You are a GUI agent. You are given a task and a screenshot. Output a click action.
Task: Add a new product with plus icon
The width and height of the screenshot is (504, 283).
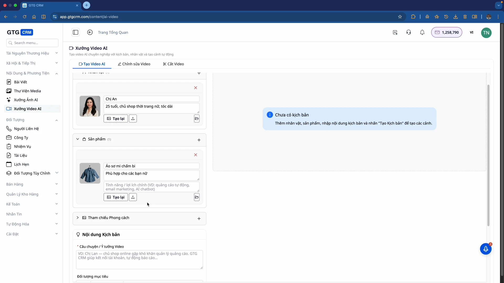199,140
